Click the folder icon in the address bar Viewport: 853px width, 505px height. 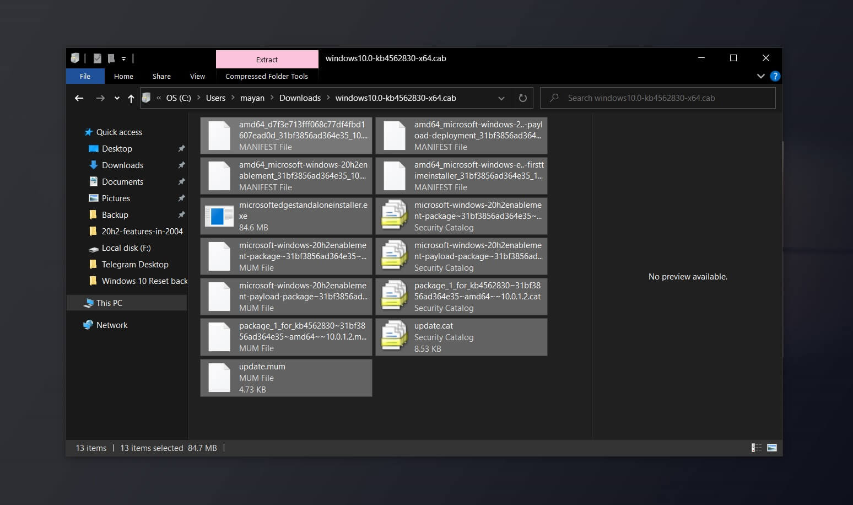click(146, 98)
